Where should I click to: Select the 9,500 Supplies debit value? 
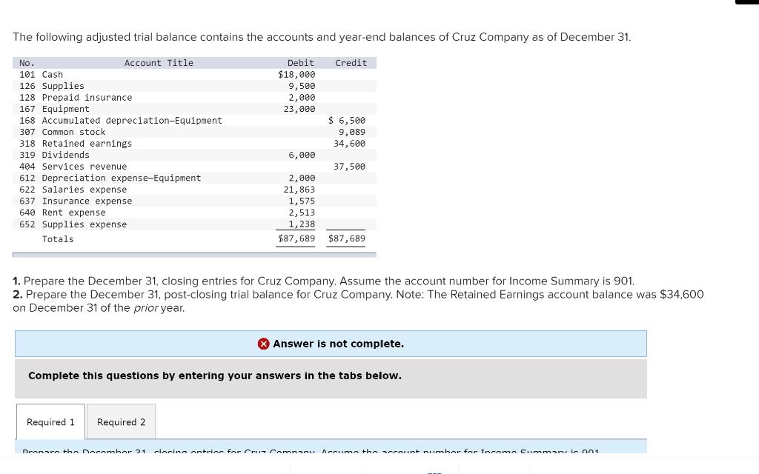point(302,86)
